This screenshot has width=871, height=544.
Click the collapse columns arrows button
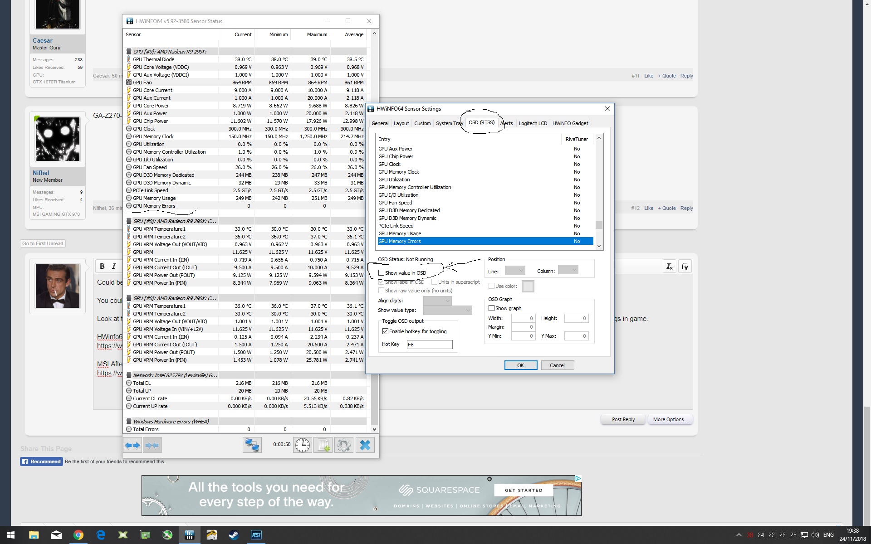(152, 445)
